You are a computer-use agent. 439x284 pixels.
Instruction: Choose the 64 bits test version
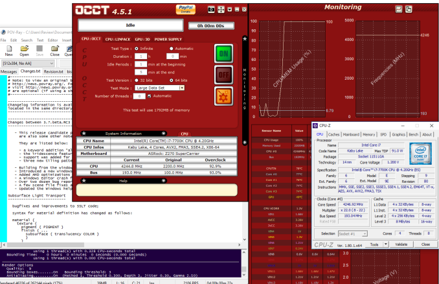click(172, 80)
